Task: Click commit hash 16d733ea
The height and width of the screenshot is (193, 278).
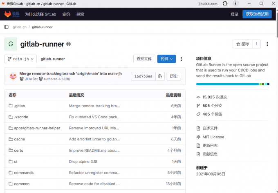Action: click(143, 76)
